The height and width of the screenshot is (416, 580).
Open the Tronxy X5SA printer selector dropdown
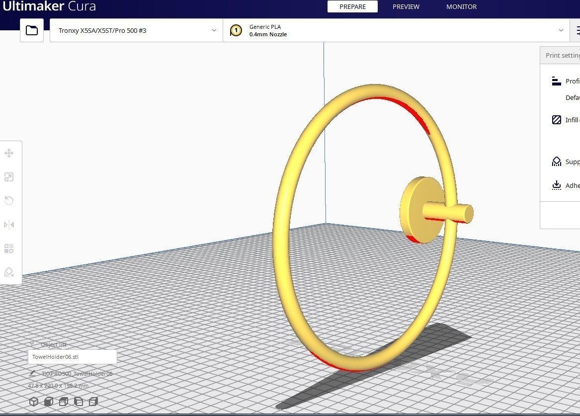click(x=136, y=30)
